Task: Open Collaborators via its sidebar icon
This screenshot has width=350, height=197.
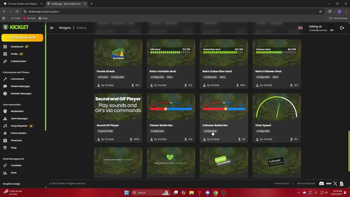Action: coord(5,61)
